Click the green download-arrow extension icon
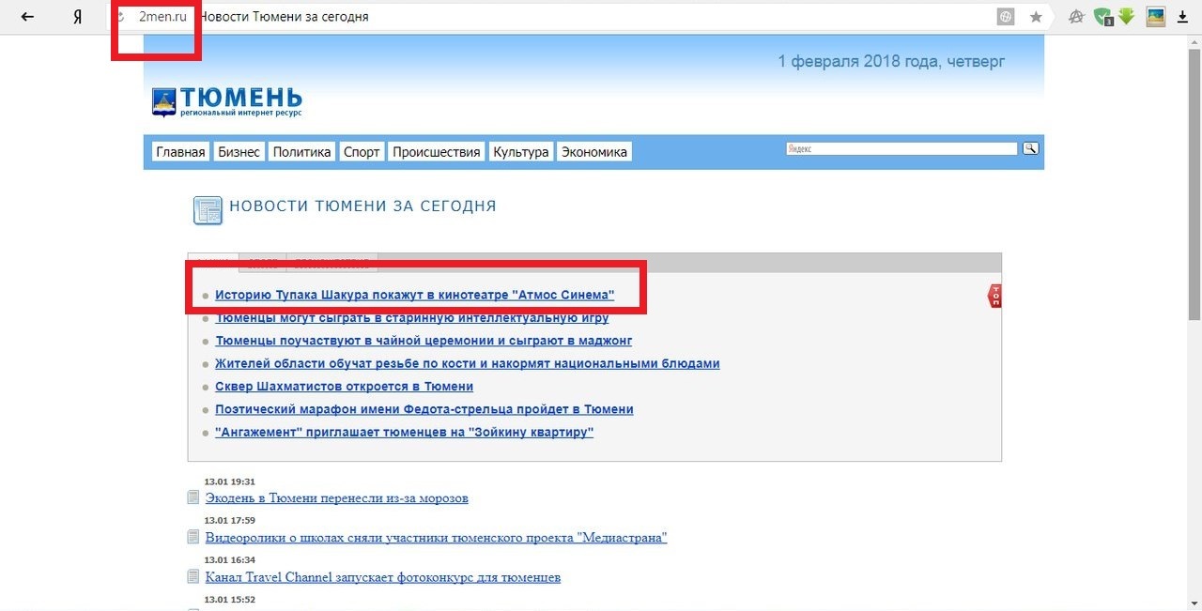 1127,17
